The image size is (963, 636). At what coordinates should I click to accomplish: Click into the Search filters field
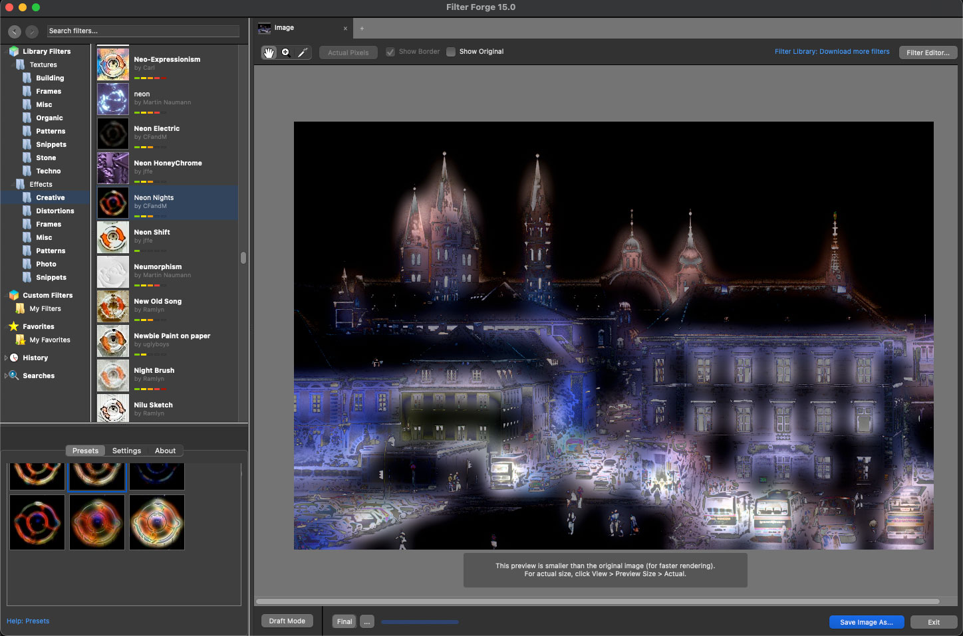click(143, 31)
